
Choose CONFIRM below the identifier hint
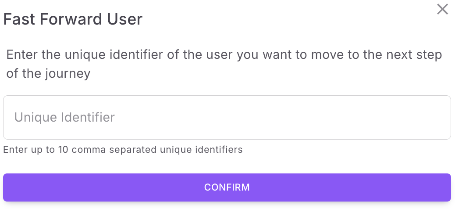tap(227, 187)
